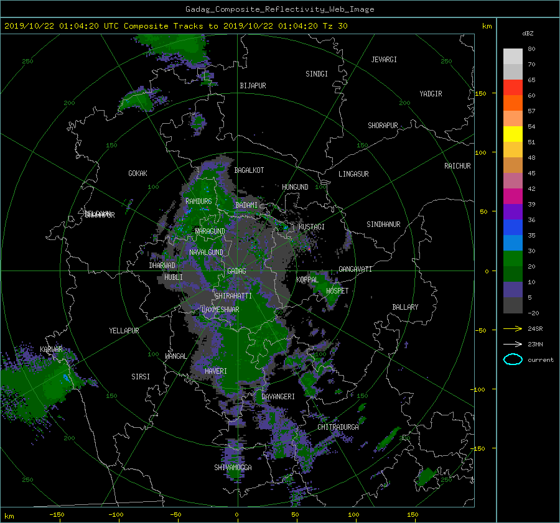Select the 35 dBZ light blue swatch
Image resolution: width=560 pixels, height=523 pixels.
click(x=513, y=243)
